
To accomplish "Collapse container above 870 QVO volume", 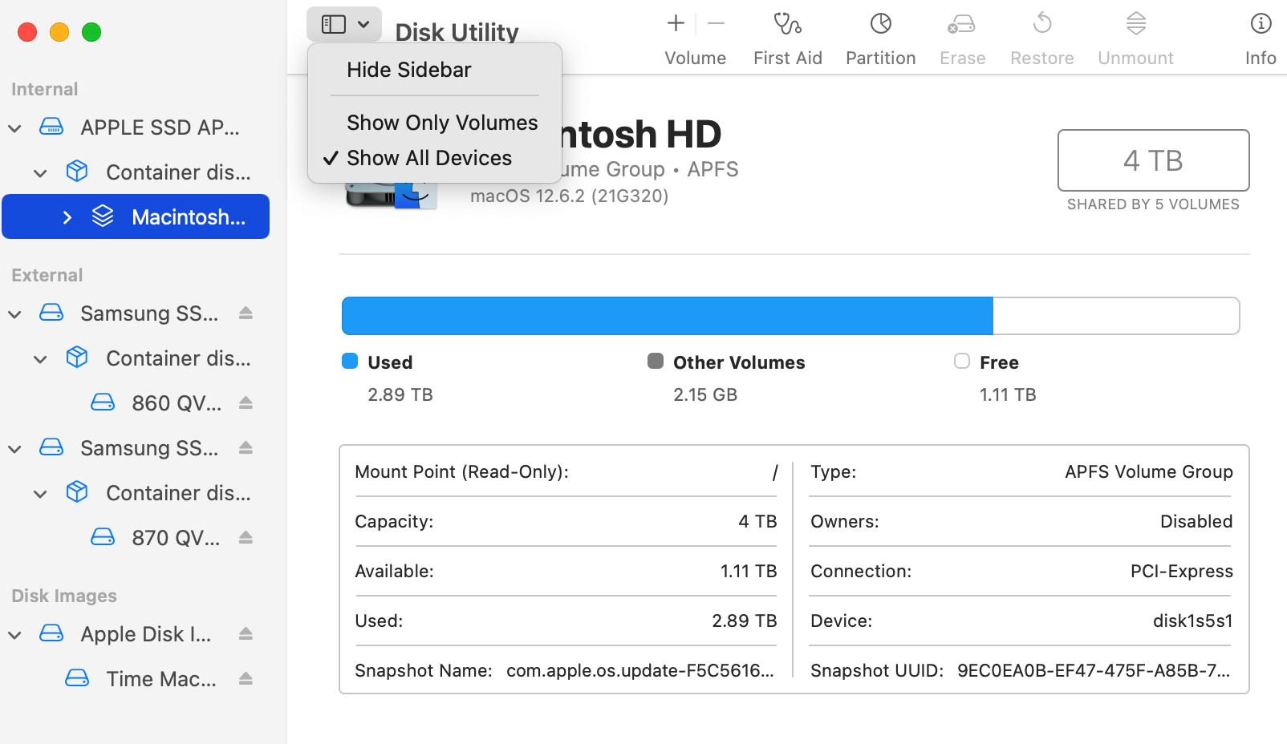I will pos(40,493).
